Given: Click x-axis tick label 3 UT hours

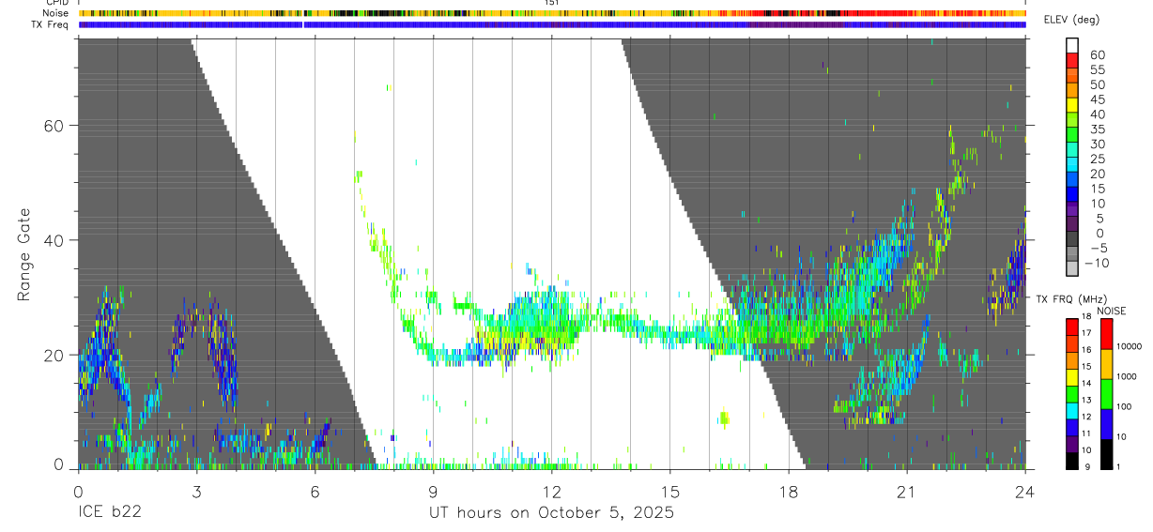Looking at the screenshot, I should point(196,491).
